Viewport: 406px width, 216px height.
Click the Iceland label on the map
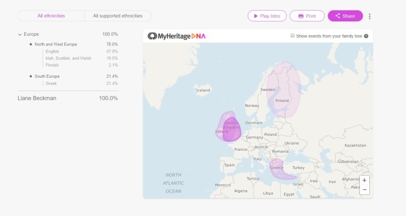[203, 90]
